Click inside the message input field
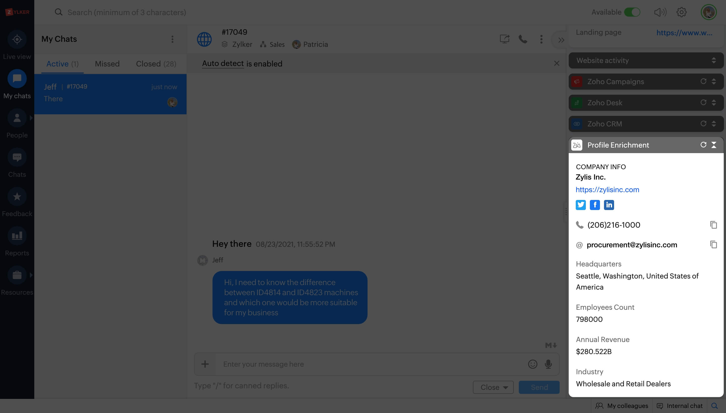Viewport: 726px width, 413px height. (x=341, y=364)
